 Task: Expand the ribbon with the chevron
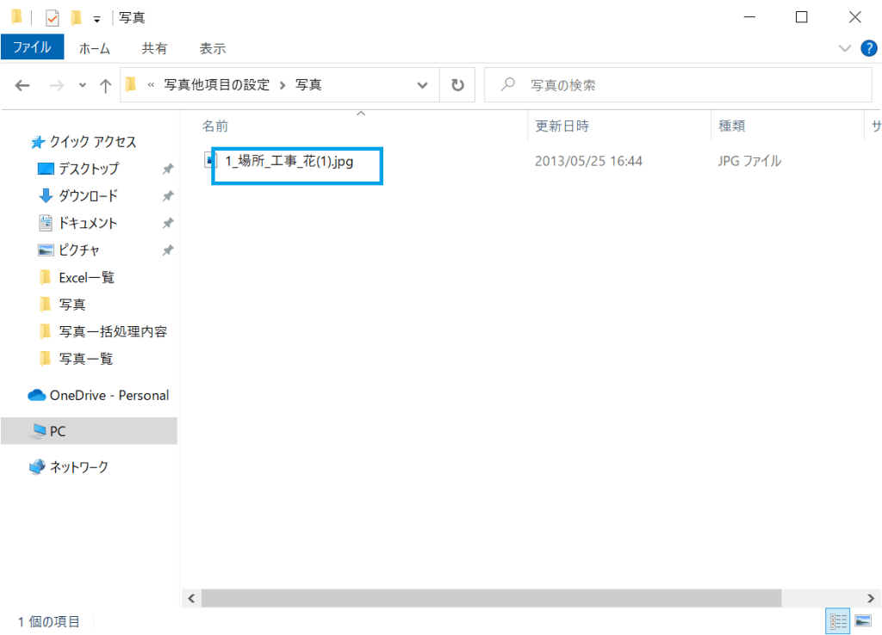coord(844,48)
